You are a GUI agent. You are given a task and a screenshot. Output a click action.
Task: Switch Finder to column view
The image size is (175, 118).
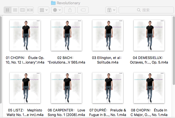(x=23, y=10)
